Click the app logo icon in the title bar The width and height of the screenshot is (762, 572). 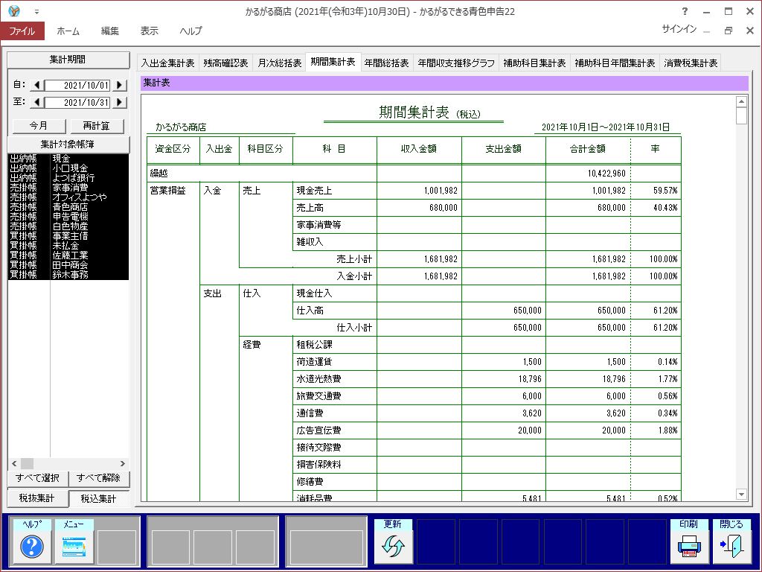point(14,10)
